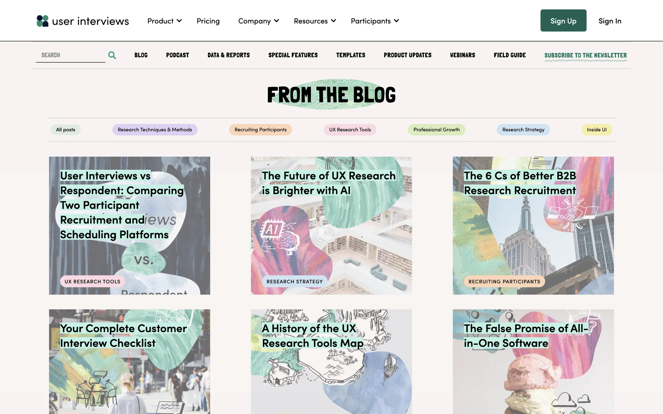Open The Future of UX Research article thumbnail
This screenshot has height=414, width=663.
pos(331,226)
